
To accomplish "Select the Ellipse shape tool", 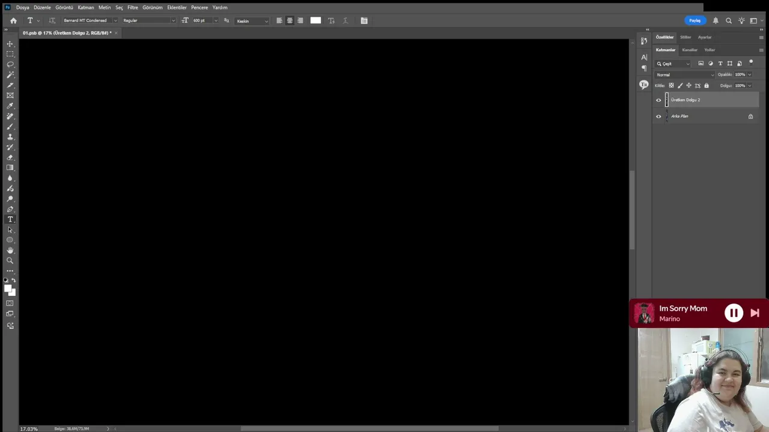I will tap(10, 240).
